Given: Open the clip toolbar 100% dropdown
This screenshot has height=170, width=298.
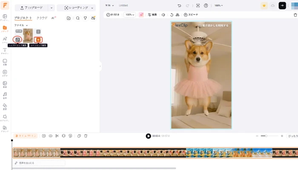Looking at the screenshot, I should tap(130, 14).
